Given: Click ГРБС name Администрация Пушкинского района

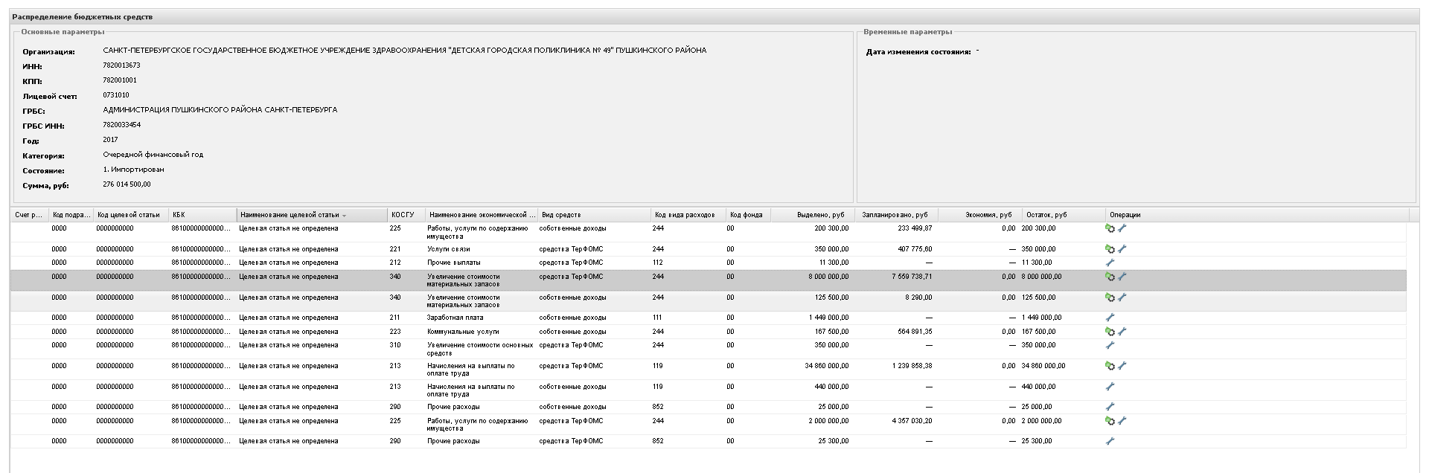Looking at the screenshot, I should 220,110.
